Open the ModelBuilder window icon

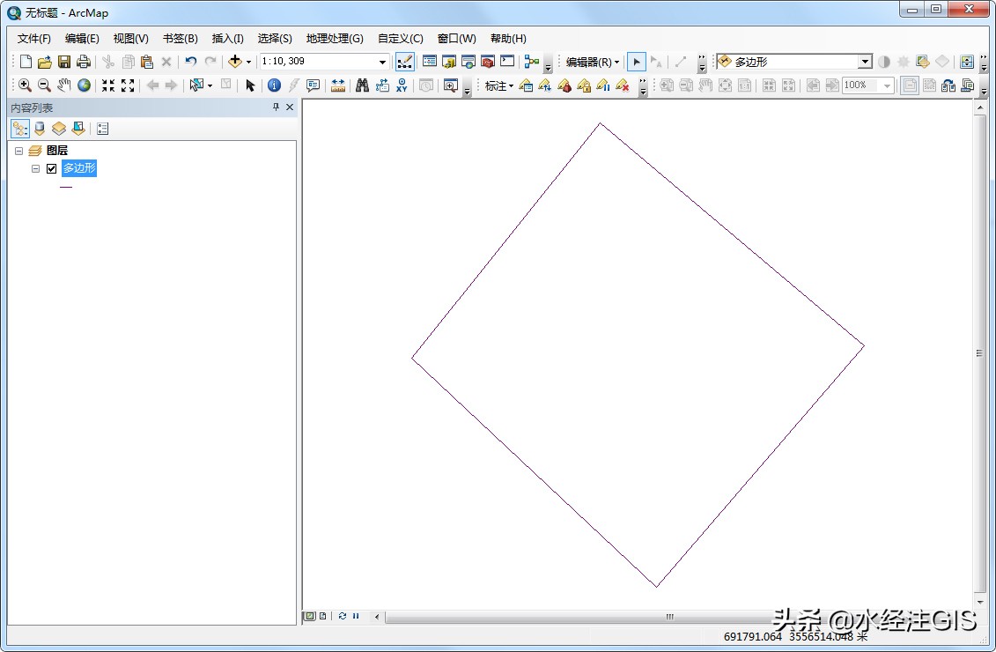pyautogui.click(x=532, y=62)
